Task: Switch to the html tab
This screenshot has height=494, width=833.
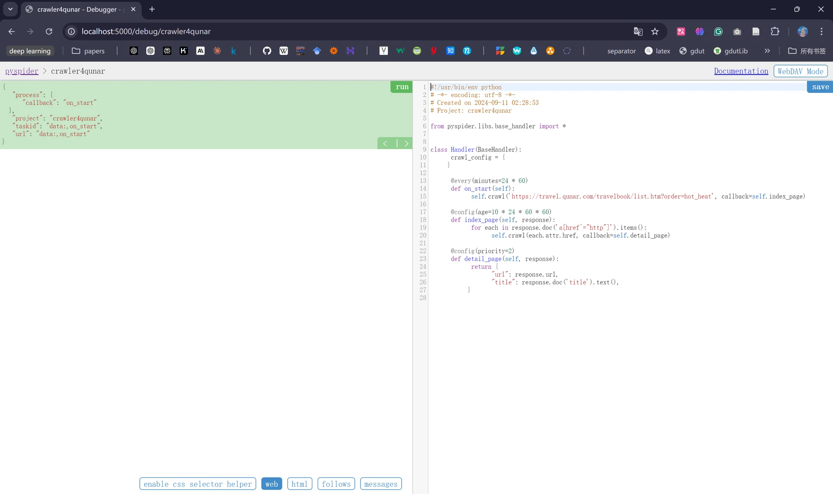Action: coord(299,484)
